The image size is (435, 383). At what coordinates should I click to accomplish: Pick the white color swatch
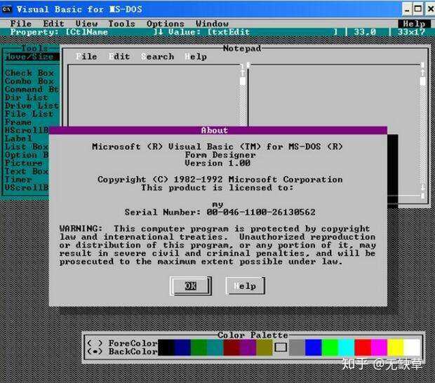coord(412,347)
